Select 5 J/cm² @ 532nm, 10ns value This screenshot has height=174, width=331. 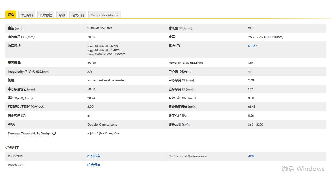click(x=104, y=133)
